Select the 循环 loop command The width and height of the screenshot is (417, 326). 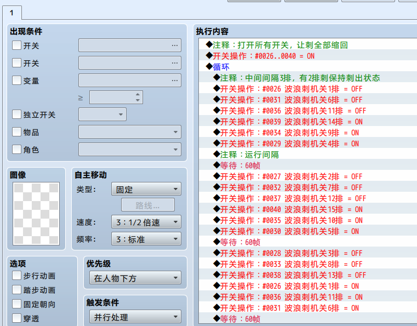pos(308,67)
